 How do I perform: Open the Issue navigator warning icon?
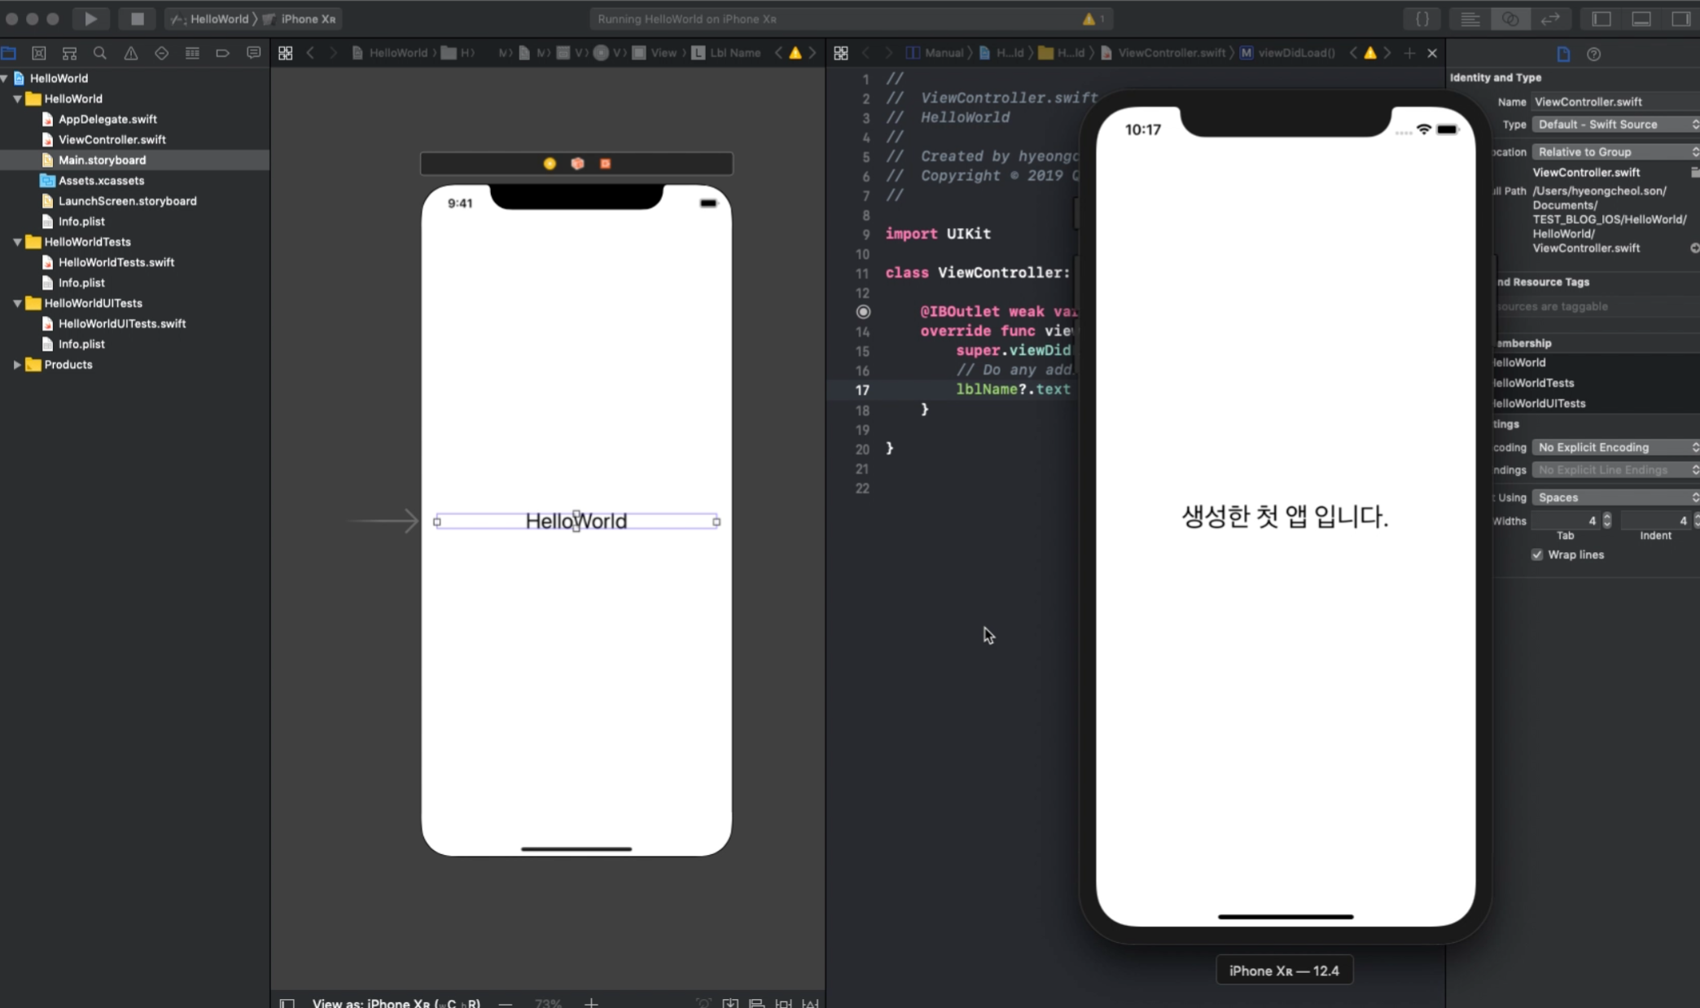click(130, 53)
